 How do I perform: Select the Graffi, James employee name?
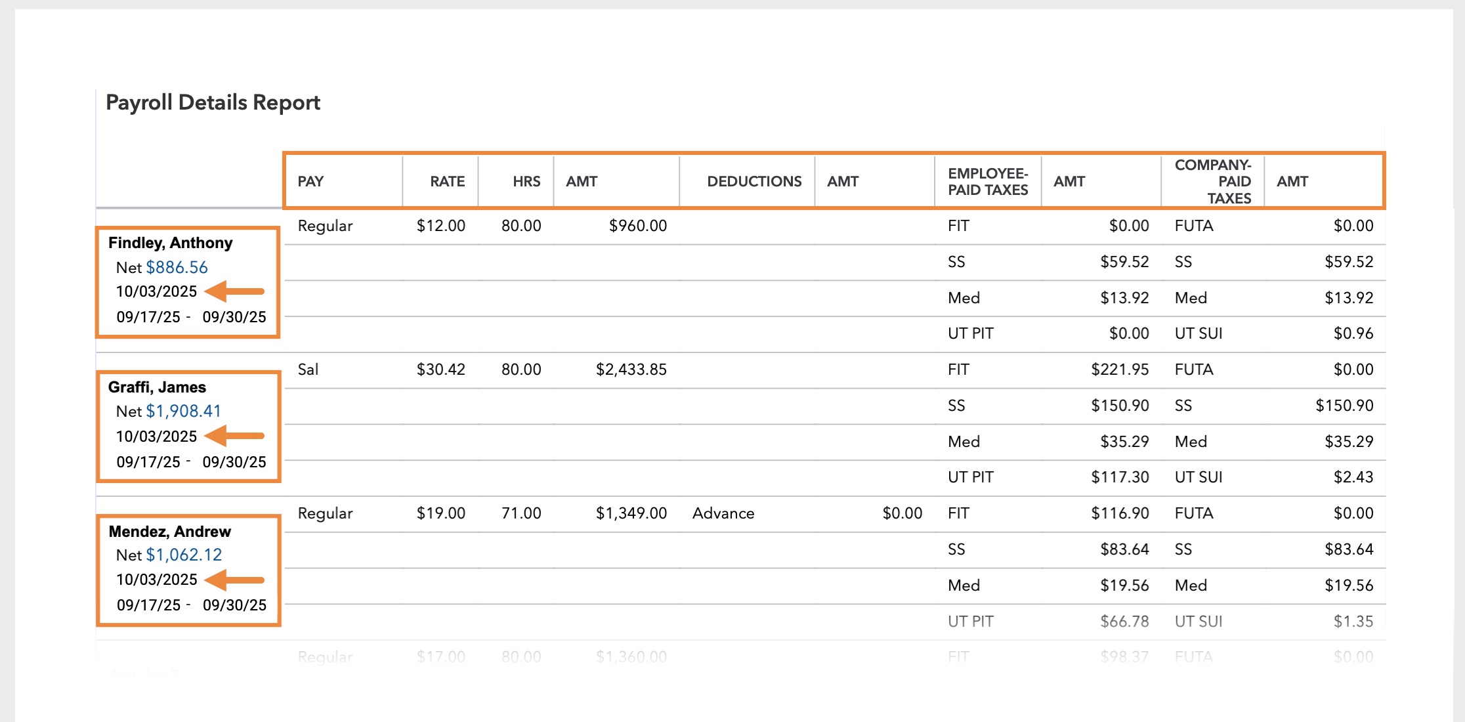tap(157, 387)
